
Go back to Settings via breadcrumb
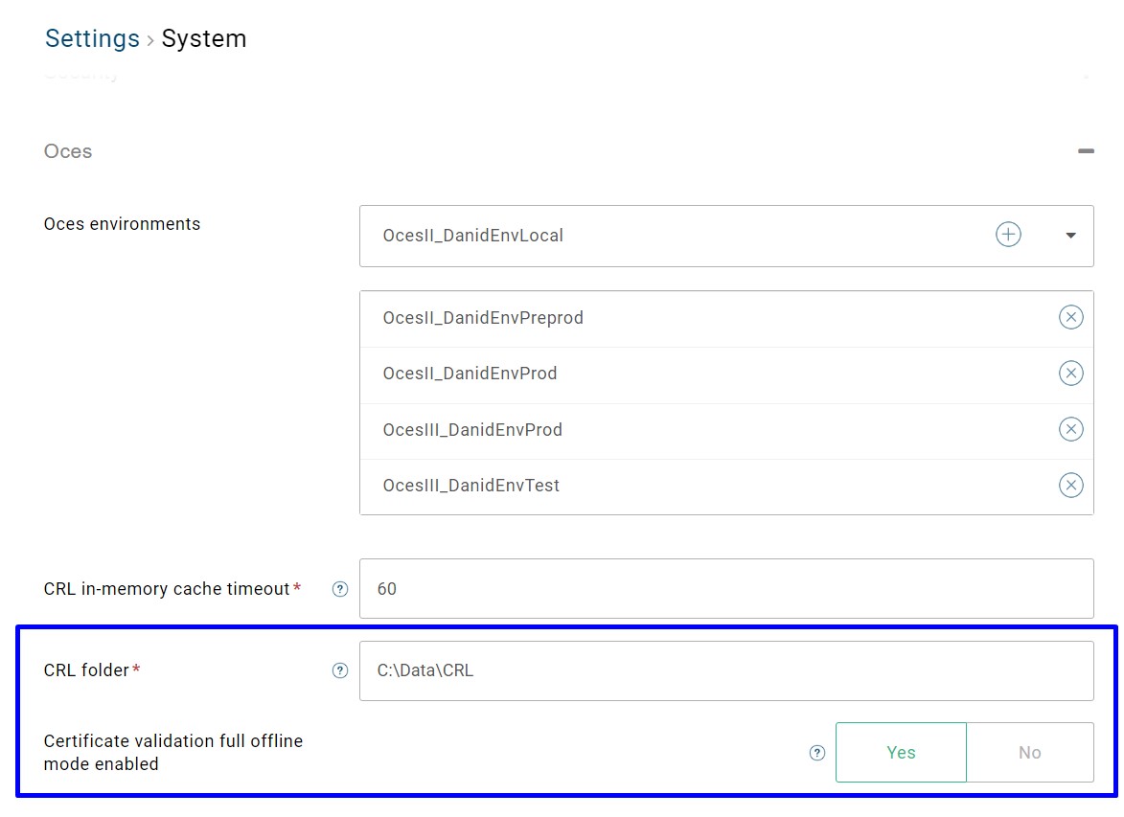[92, 38]
